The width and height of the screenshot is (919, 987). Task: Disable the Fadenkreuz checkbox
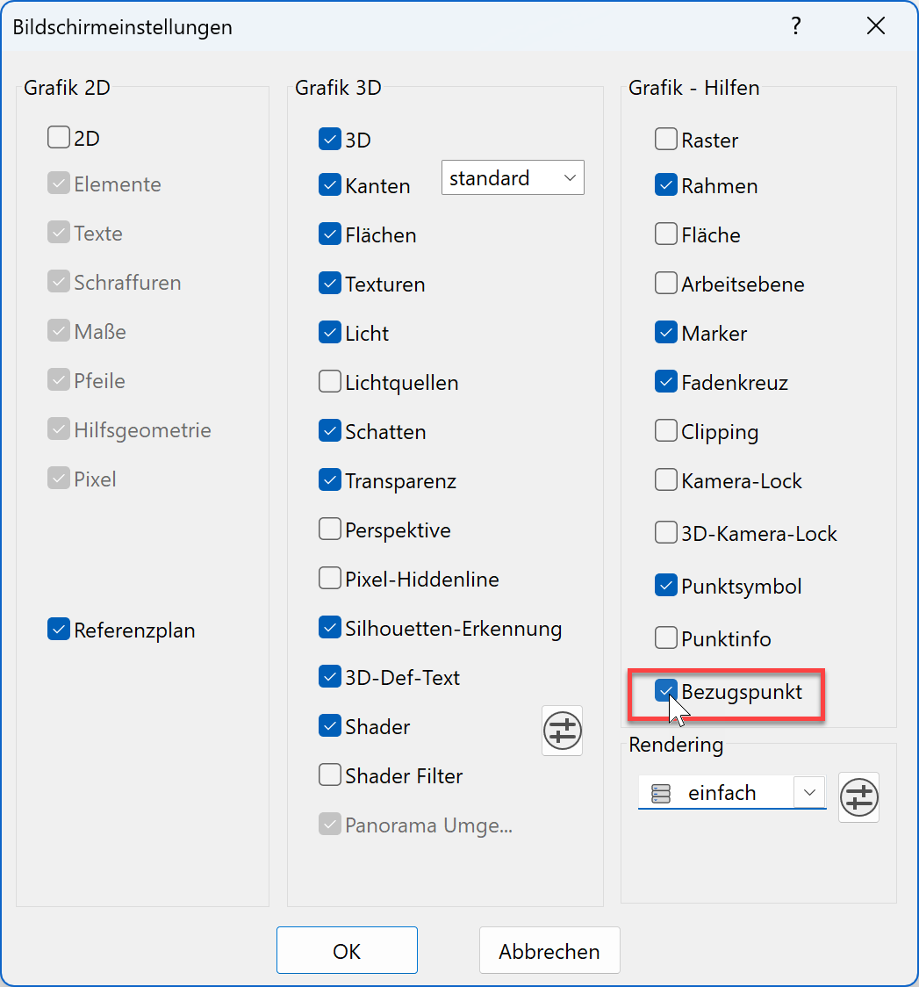666,382
